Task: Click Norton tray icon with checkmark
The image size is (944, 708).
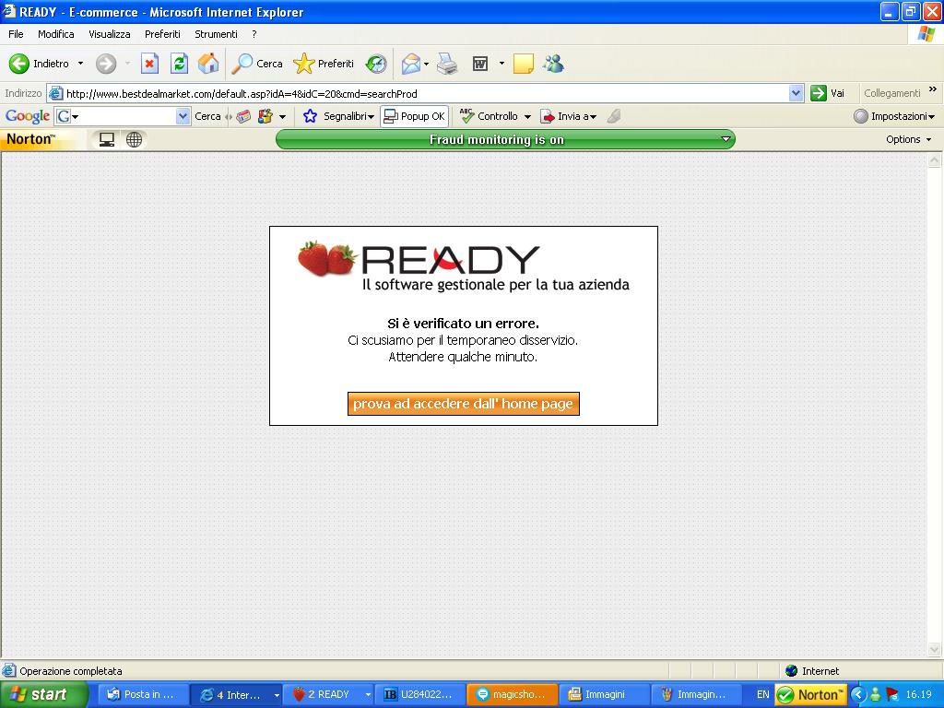Action: coord(811,695)
